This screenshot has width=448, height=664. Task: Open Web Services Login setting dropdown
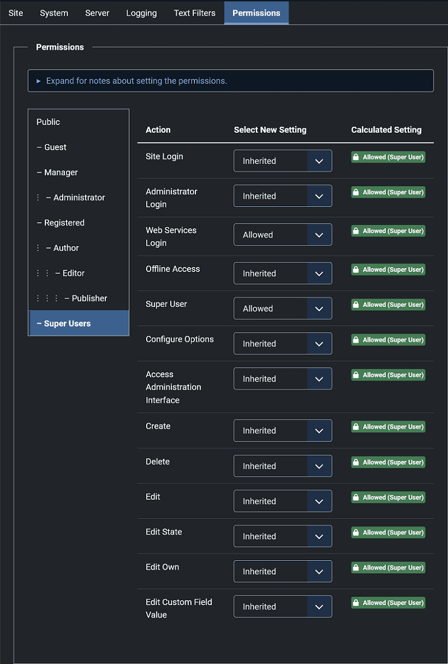[x=282, y=235]
